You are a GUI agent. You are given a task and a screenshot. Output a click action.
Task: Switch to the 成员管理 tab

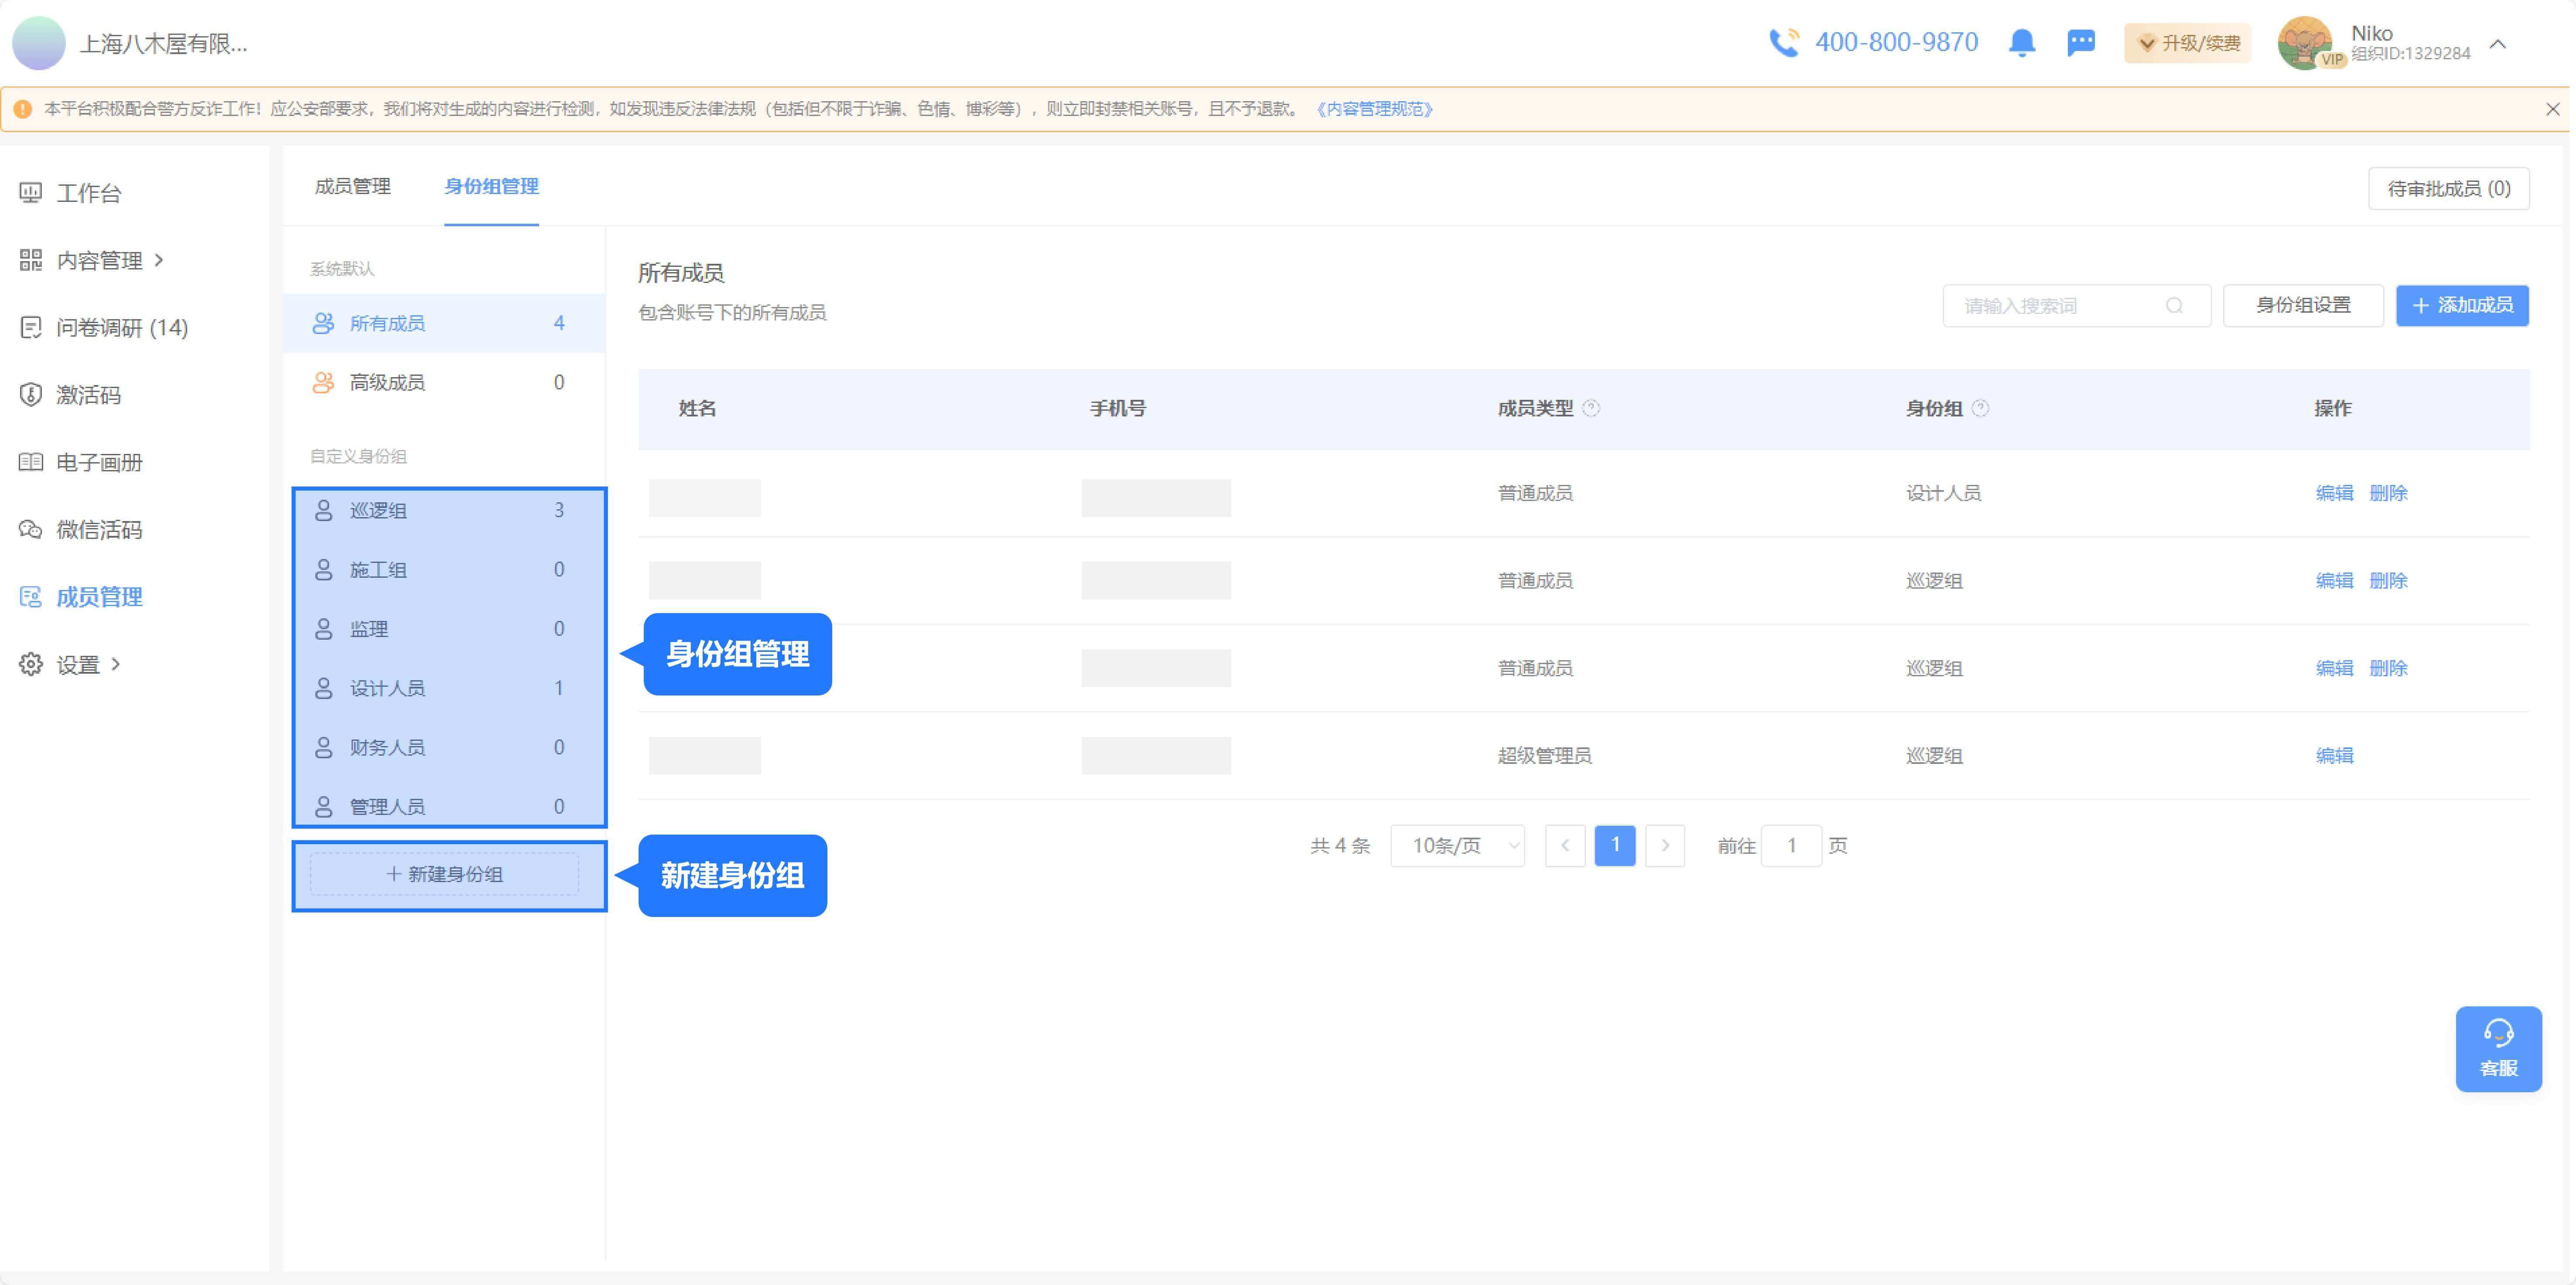coord(352,186)
